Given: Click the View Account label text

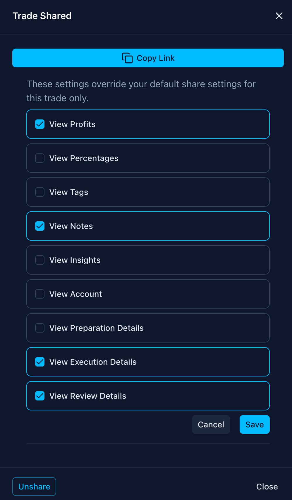Looking at the screenshot, I should (76, 294).
